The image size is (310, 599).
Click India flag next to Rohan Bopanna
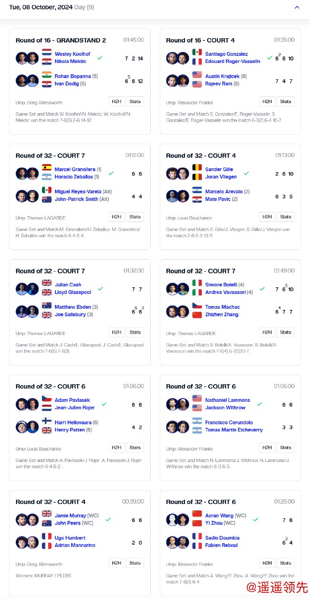coord(47,75)
